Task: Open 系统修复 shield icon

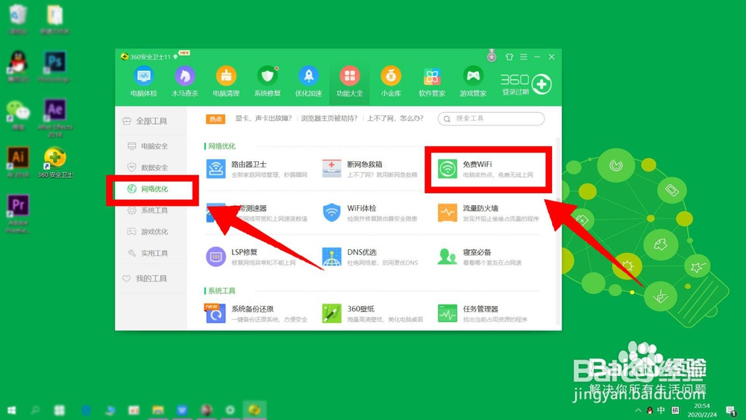Action: pyautogui.click(x=267, y=82)
